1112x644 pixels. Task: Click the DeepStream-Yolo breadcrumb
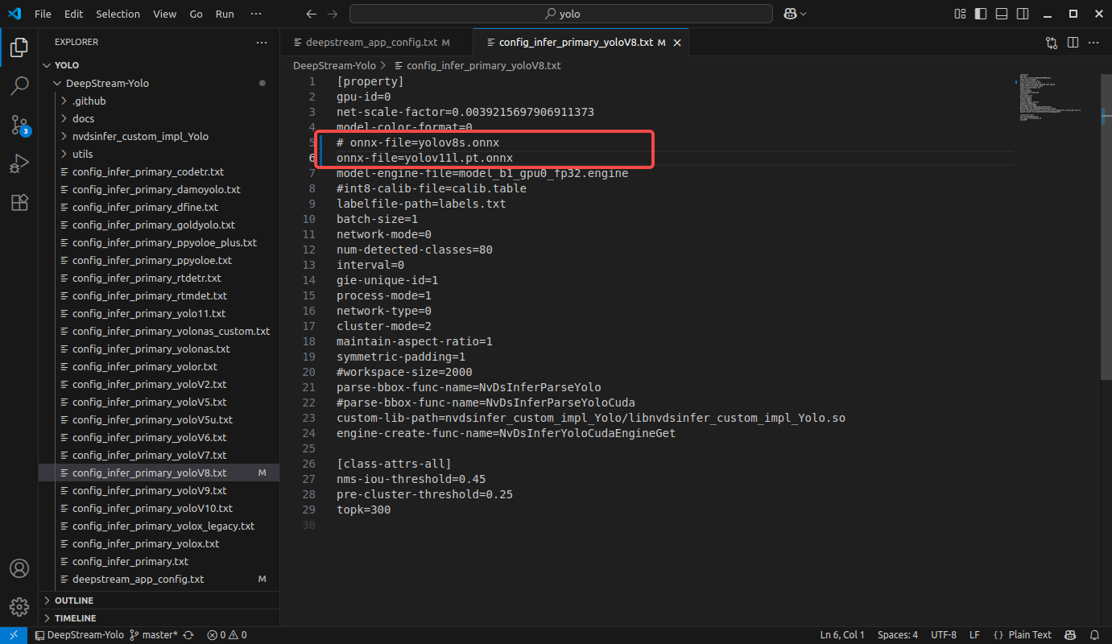334,65
